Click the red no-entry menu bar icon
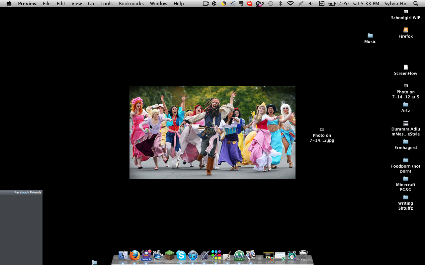Viewport: 425px width, 265px height. tap(249, 4)
